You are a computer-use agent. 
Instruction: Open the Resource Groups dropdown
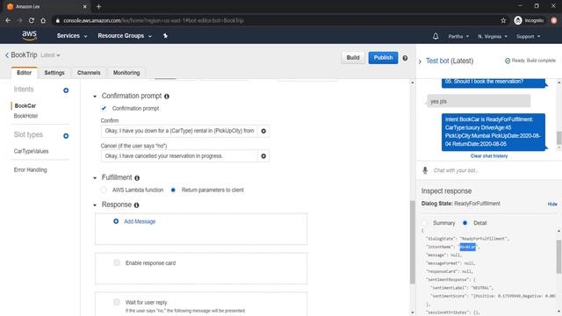[125, 36]
